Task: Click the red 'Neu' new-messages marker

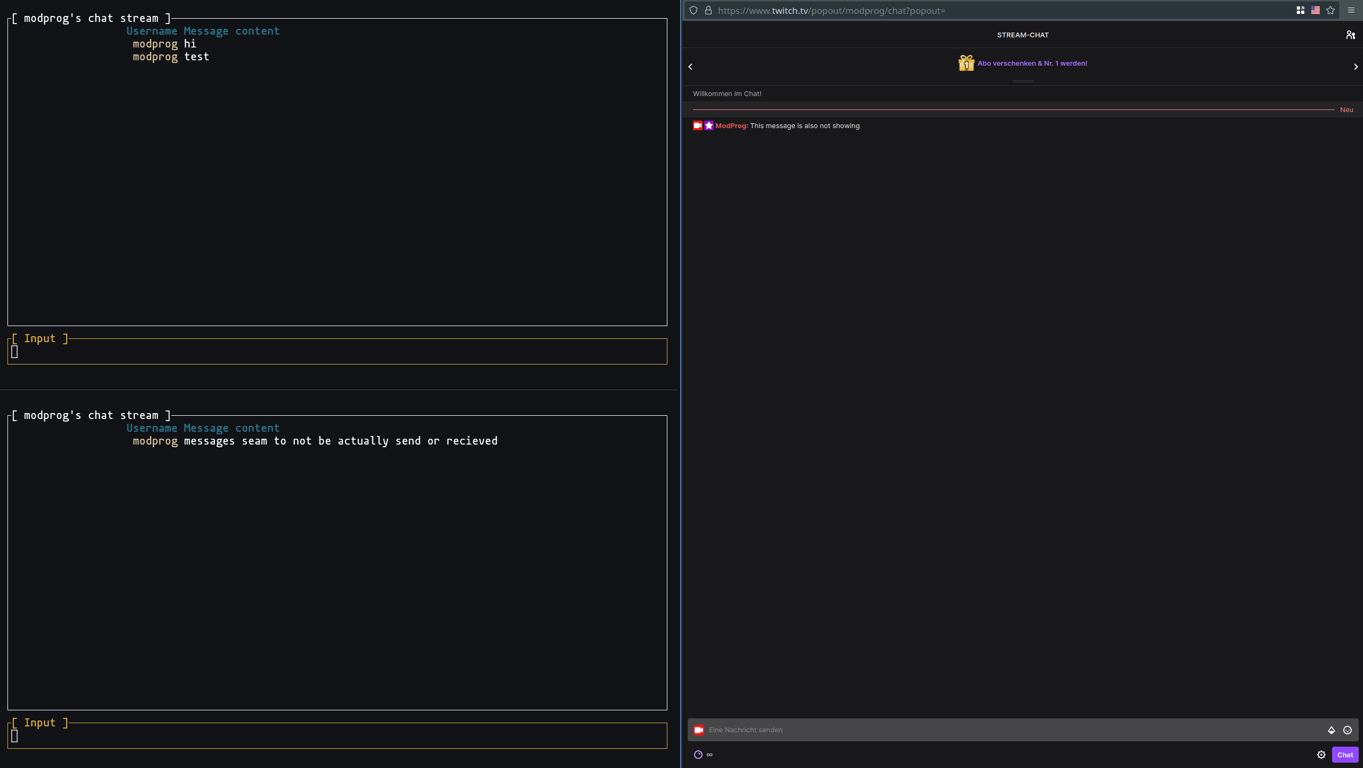Action: pyautogui.click(x=1346, y=110)
